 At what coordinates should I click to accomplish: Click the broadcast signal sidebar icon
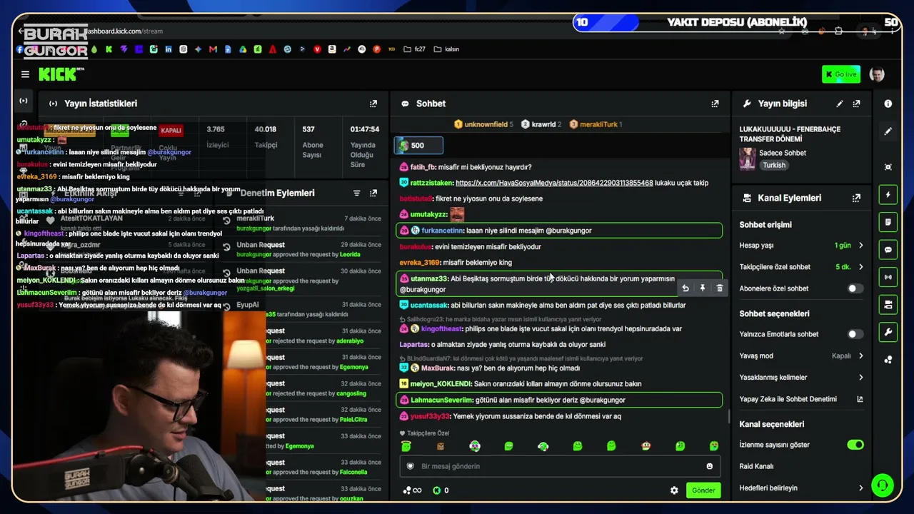(888, 277)
